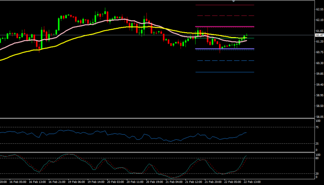Click the latest green candlestick on chart
The image size is (324, 185).
tap(245, 37)
